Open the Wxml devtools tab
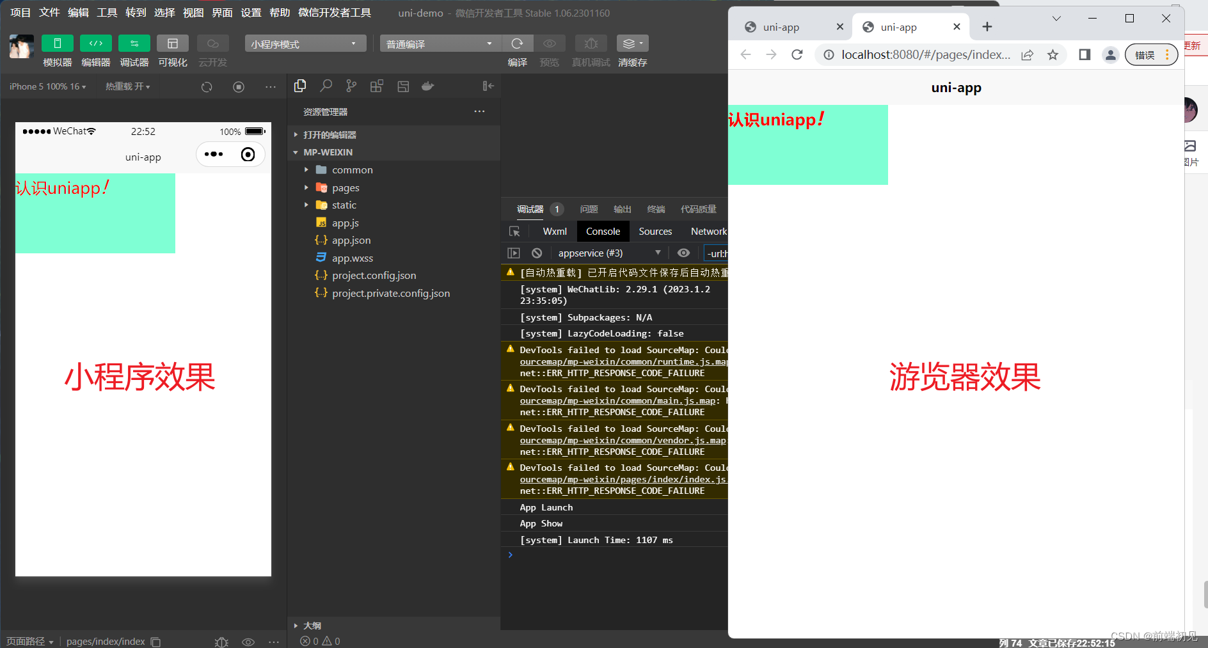Screen dimensions: 1208x648 click(x=555, y=232)
